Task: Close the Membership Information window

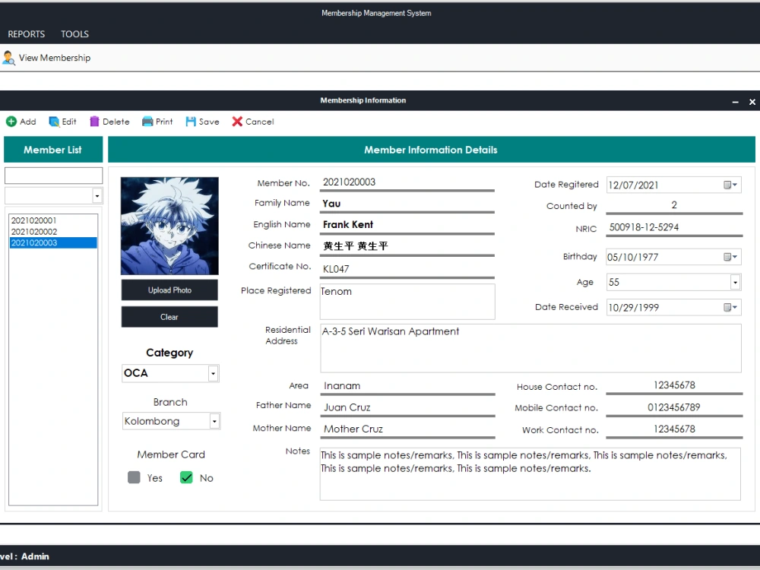Action: coord(752,101)
